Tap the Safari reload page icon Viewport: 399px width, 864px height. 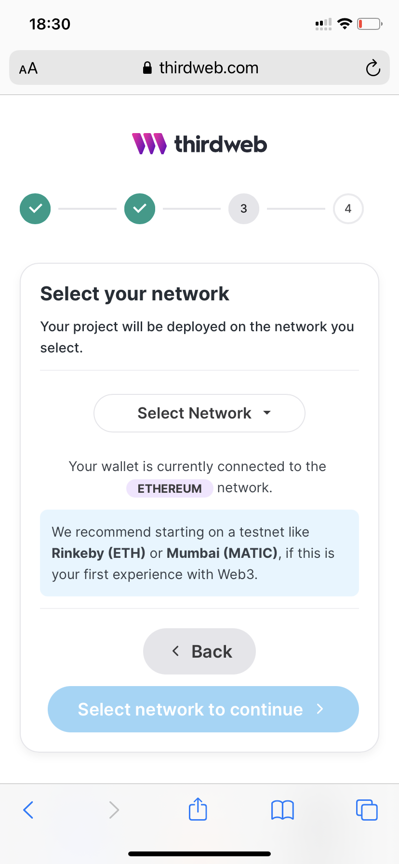click(x=373, y=68)
